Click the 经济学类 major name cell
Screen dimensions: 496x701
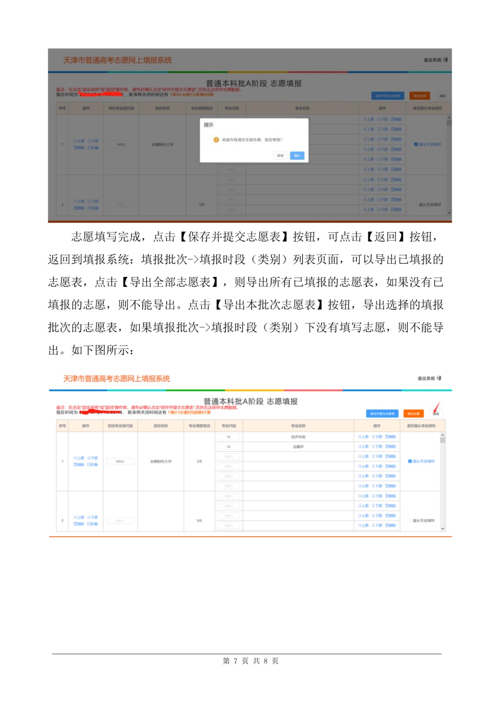tap(298, 437)
